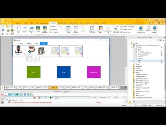Switch to Achat tab in menu window
The width and height of the screenshot is (166, 125).
[36, 44]
